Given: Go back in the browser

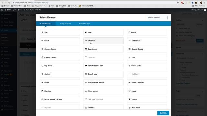Looking at the screenshot, I should click(x=2, y=3).
